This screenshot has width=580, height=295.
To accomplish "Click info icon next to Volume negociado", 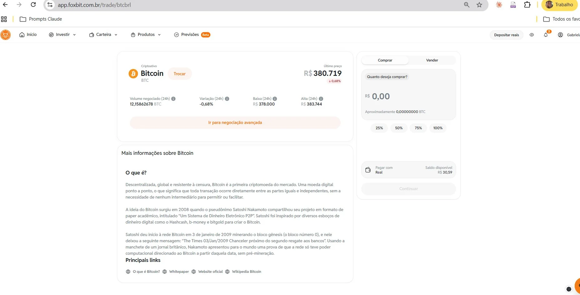I will [173, 99].
